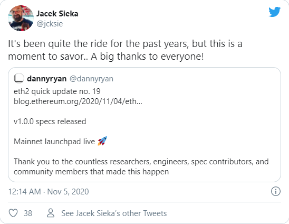Click 'v1.0.0 specs released' line
This screenshot has width=289, height=224.
coord(50,122)
